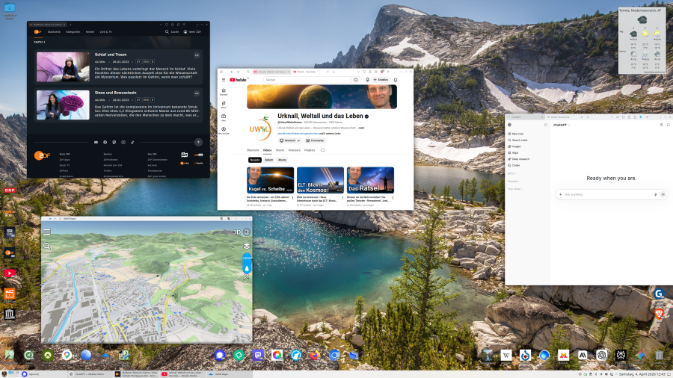Click the ZDF footer YouTube icon
673x378 pixels.
96,142
